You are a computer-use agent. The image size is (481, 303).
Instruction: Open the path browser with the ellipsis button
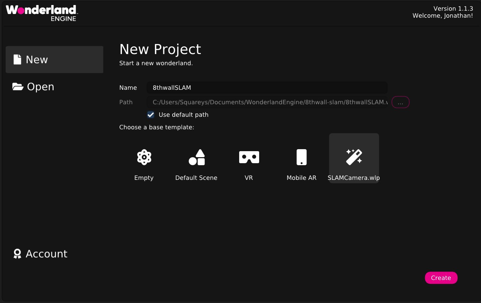click(x=400, y=102)
